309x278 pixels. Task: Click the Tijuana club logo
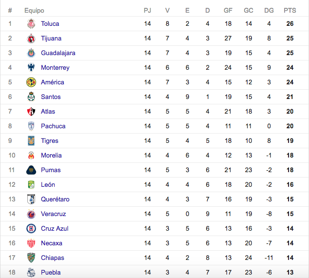click(31, 38)
